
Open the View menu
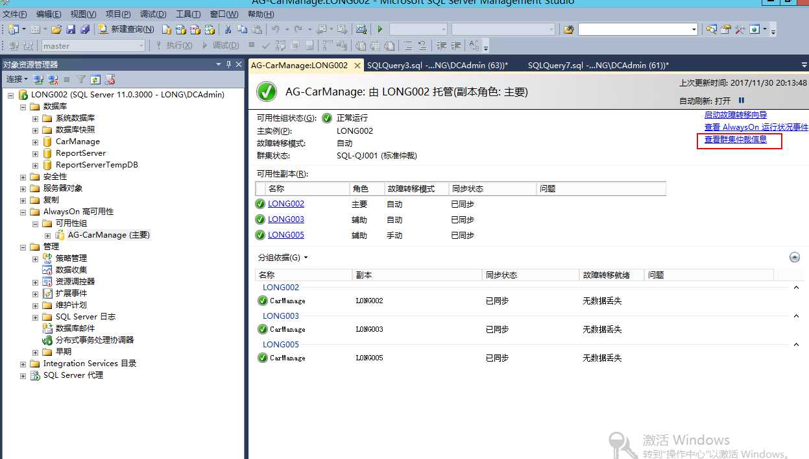[x=83, y=14]
